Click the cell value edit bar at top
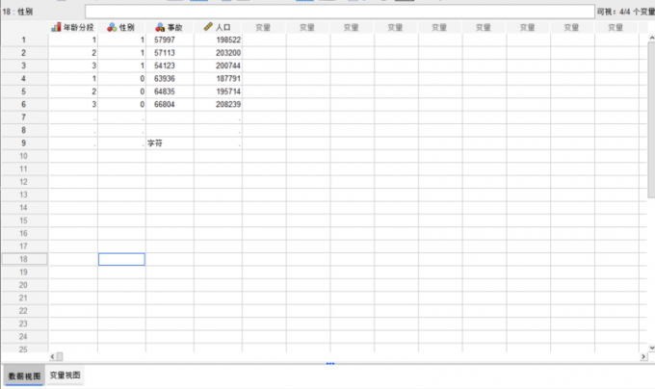Image resolution: width=655 pixels, height=389 pixels. [337, 11]
